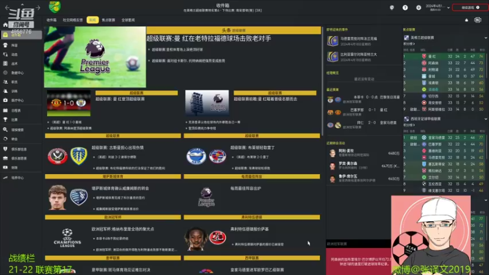
Task: Switch to the 收件箱 tab
Action: coord(51,20)
